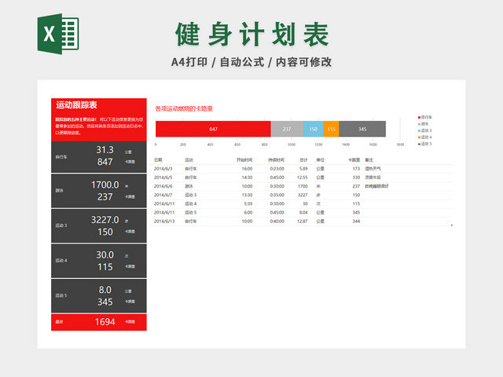The height and width of the screenshot is (377, 503).
Task: Click the calorie value 330
Action: [356, 178]
